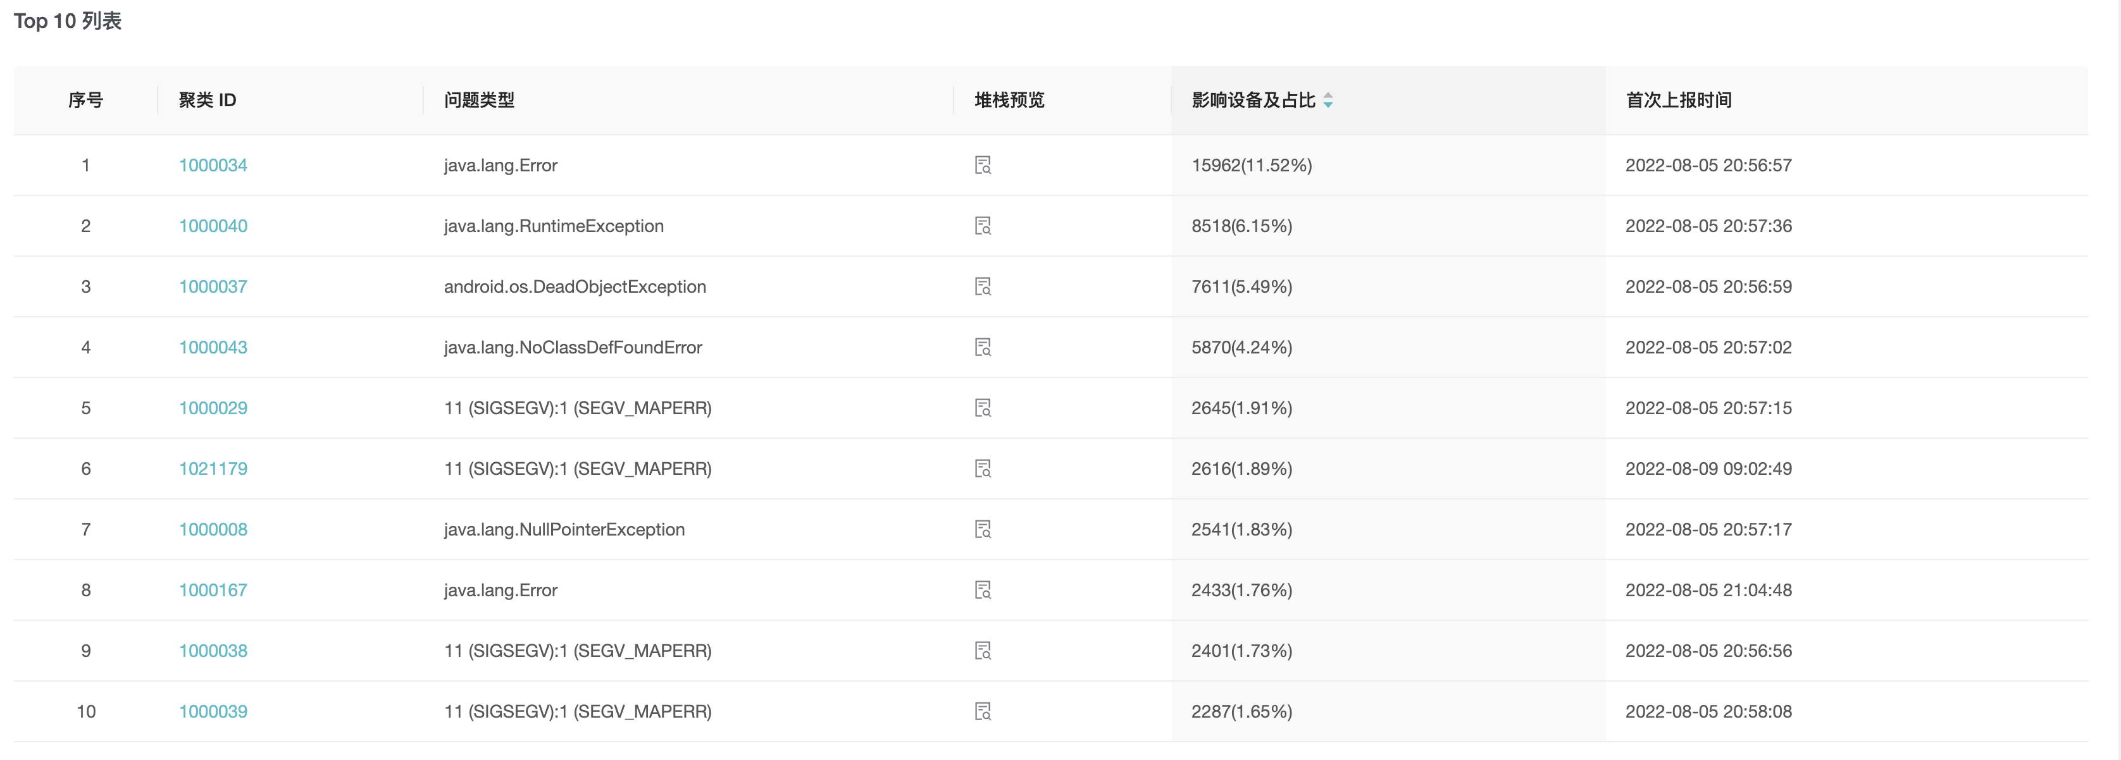Open cluster 1000034 details link

pos(213,164)
